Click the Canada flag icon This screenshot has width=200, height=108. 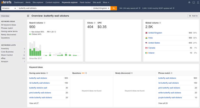[x=146, y=48]
